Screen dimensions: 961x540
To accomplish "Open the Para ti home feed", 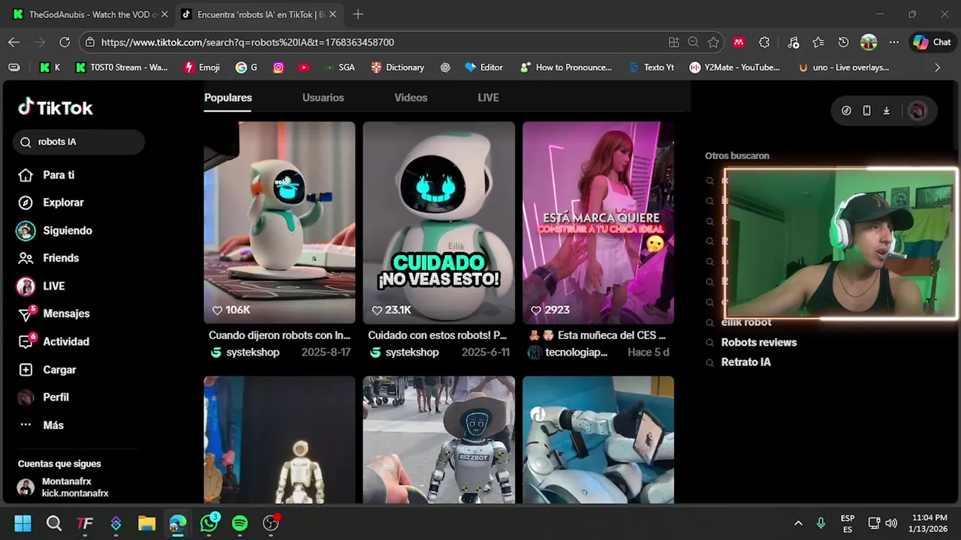I will [58, 175].
